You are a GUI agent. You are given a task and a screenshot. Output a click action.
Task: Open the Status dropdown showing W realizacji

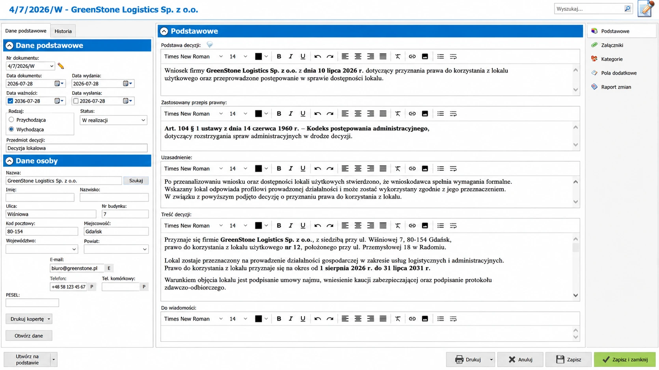[x=143, y=120]
